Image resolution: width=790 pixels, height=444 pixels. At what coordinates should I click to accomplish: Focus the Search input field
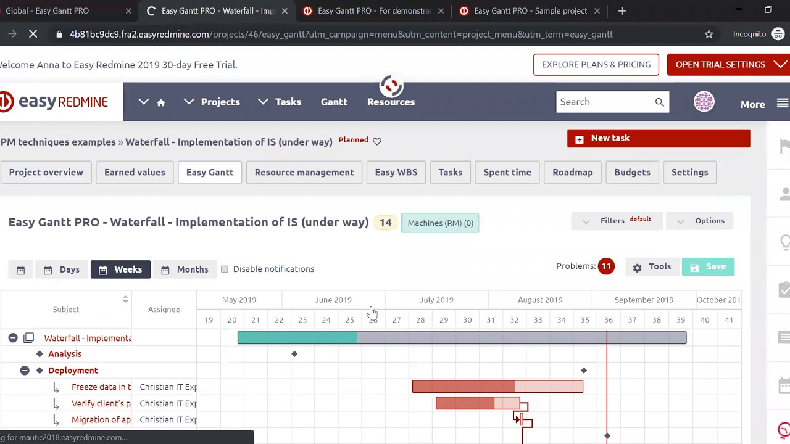605,102
